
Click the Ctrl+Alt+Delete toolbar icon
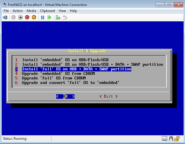(x=5, y=17)
